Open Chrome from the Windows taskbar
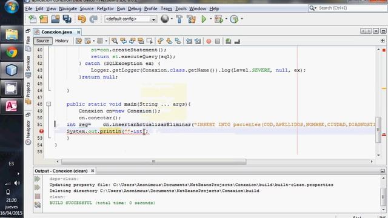The image size is (388, 218). [12, 53]
